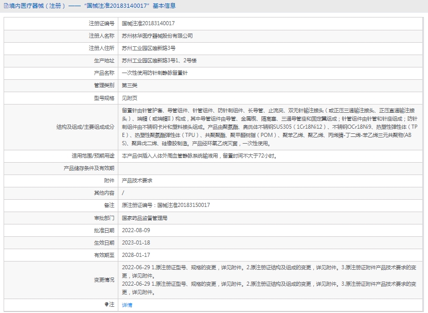Click the 产品储存条件及有效期 label
Viewport: 428px width, 313px height.
tap(89, 168)
